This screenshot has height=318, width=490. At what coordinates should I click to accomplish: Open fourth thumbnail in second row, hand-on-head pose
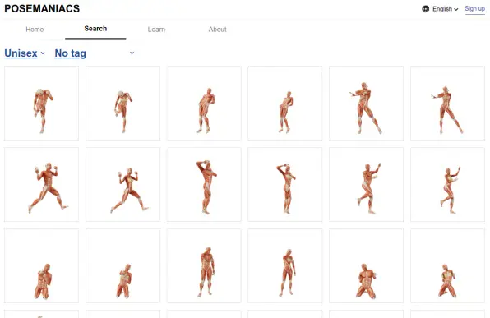[x=285, y=184]
